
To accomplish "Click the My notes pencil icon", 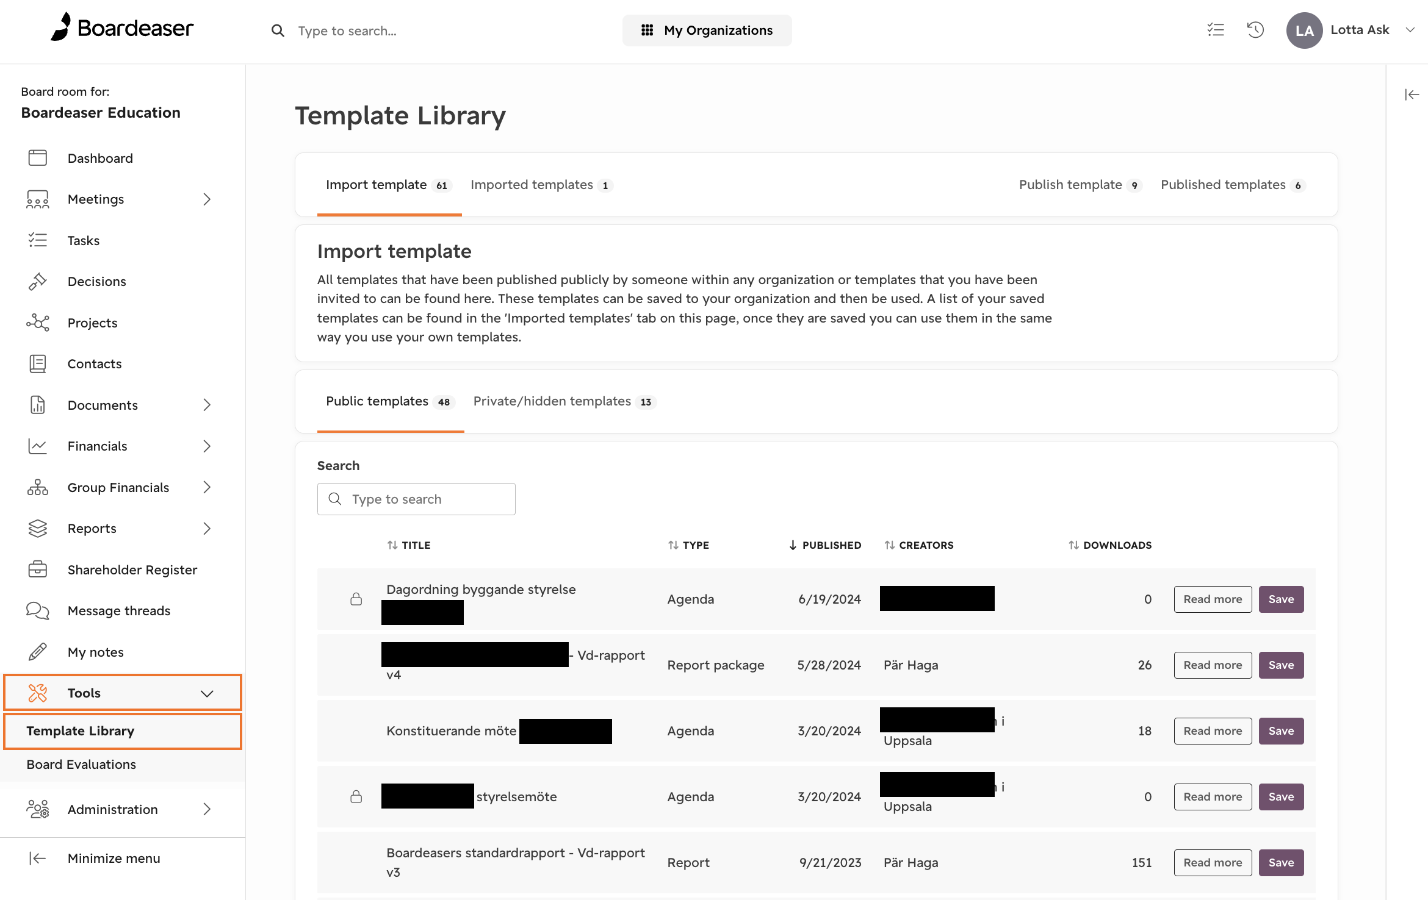I will point(38,652).
